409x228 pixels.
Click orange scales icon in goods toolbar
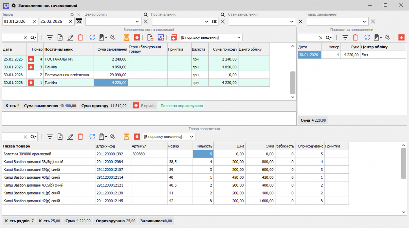(x=127, y=137)
